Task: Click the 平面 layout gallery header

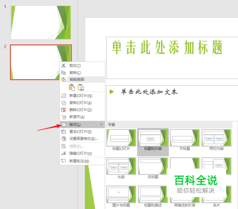Action: (x=169, y=125)
